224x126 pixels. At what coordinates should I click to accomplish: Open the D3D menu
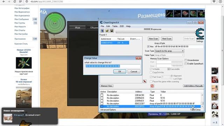tap(121, 26)
